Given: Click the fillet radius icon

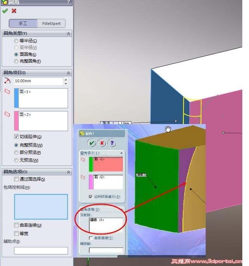Looking at the screenshot, I should coord(7,81).
